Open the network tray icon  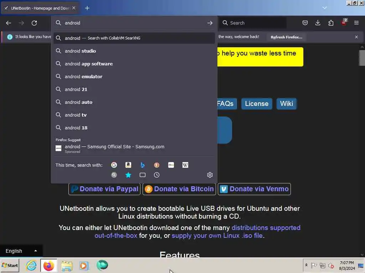322,265
